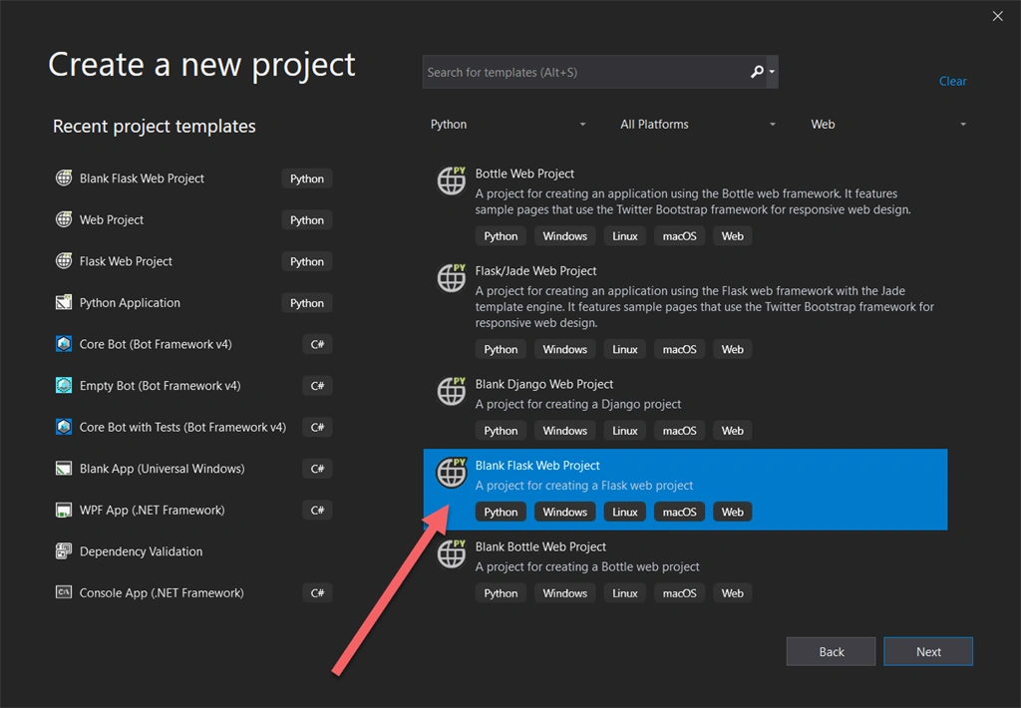The image size is (1021, 708).
Task: Click the Back button
Action: coord(831,651)
